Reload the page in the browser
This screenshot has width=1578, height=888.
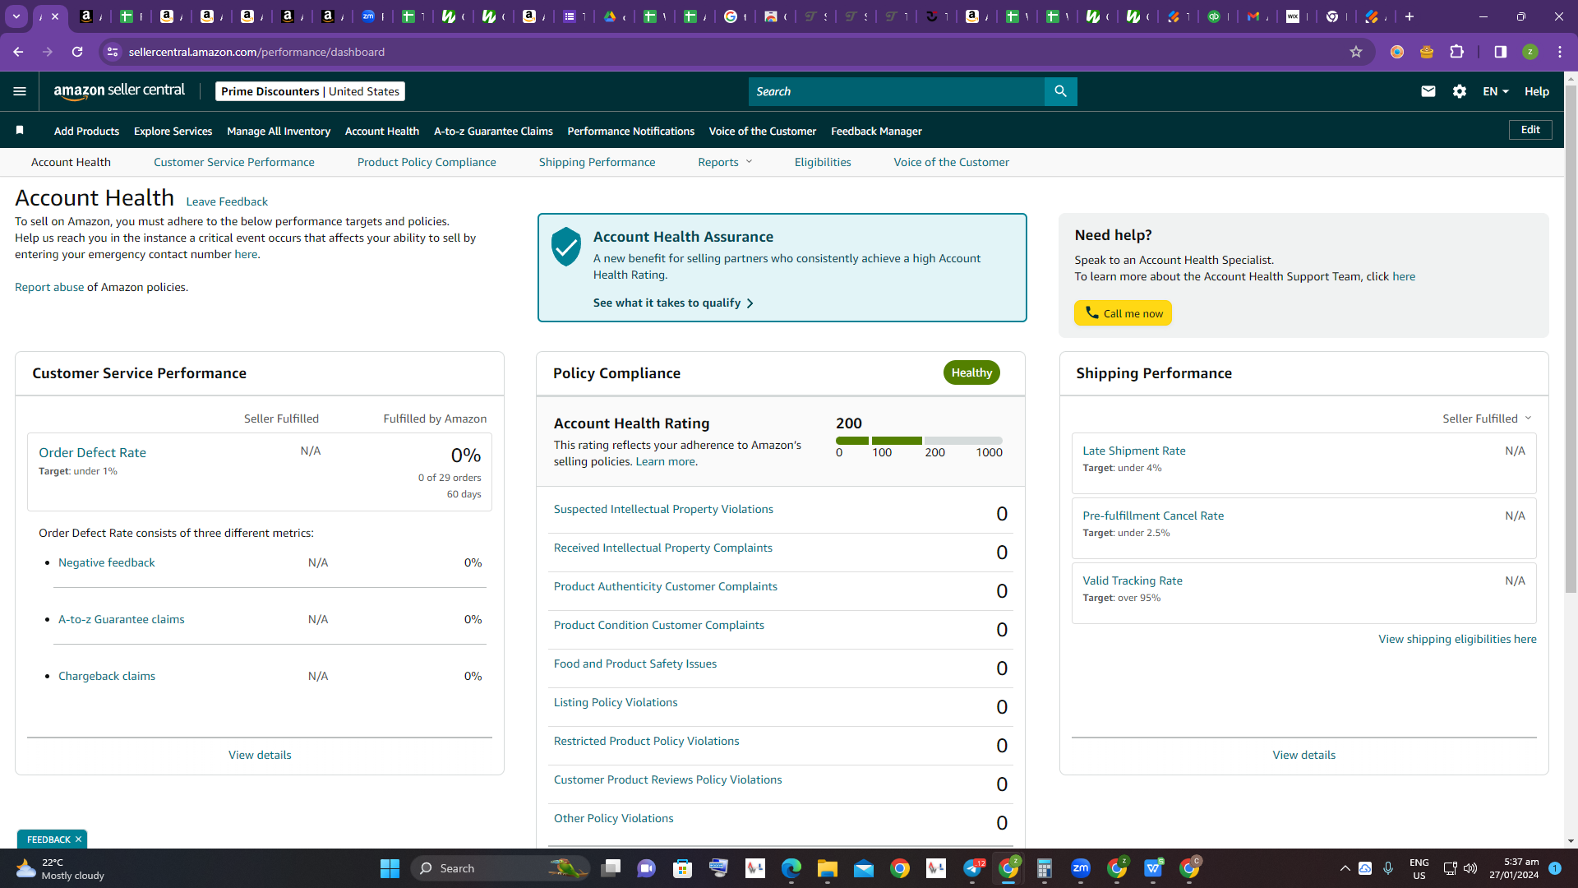pyautogui.click(x=77, y=52)
